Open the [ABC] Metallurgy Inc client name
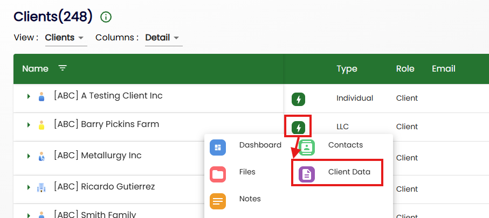The width and height of the screenshot is (489, 218). point(98,156)
